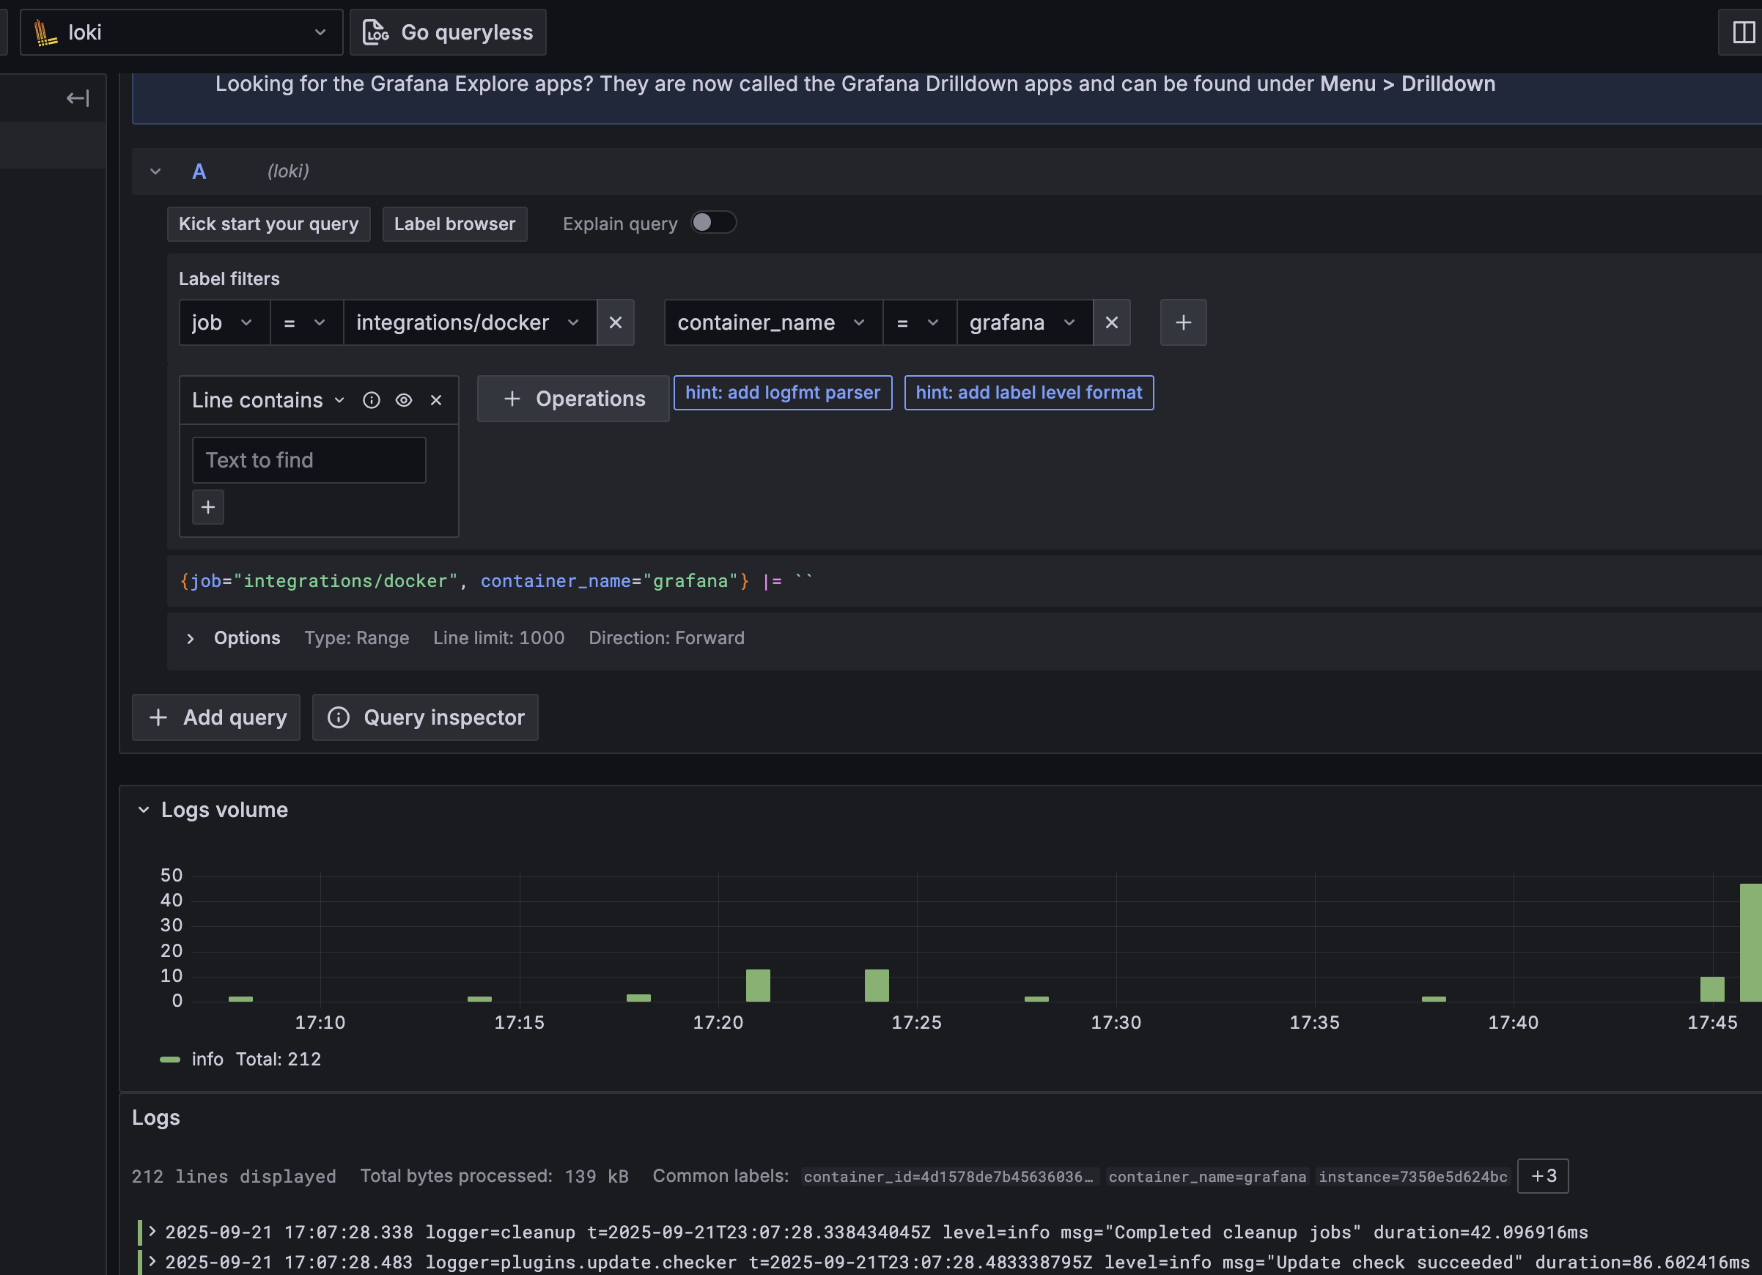This screenshot has height=1275, width=1762.
Task: Open the loki data source dropdown
Action: tap(181, 33)
